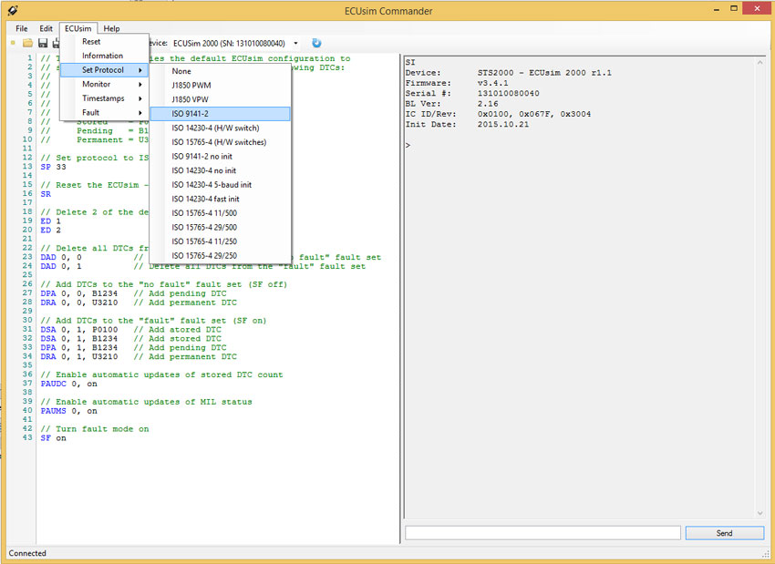Select the ISO 9141-2 protocol

pyautogui.click(x=220, y=114)
